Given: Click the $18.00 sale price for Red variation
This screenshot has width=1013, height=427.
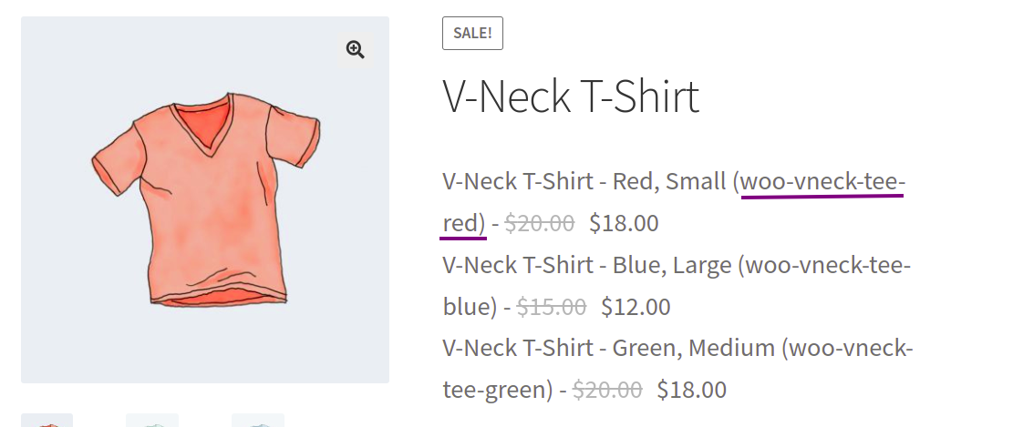Looking at the screenshot, I should [624, 223].
